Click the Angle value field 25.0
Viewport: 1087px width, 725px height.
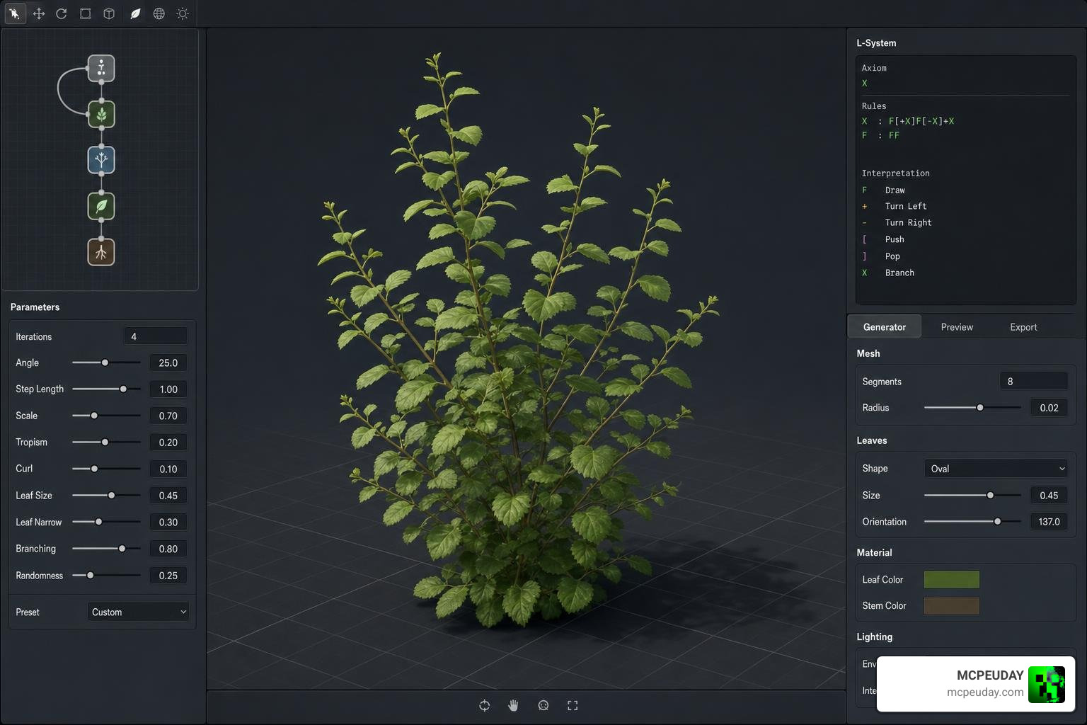point(168,362)
